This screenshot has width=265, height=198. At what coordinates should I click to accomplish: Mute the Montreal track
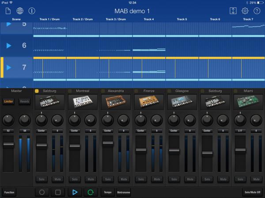pos(91,180)
